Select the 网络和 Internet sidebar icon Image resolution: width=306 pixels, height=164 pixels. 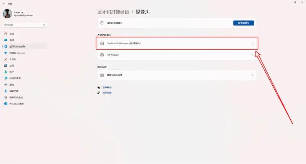coord(6,53)
